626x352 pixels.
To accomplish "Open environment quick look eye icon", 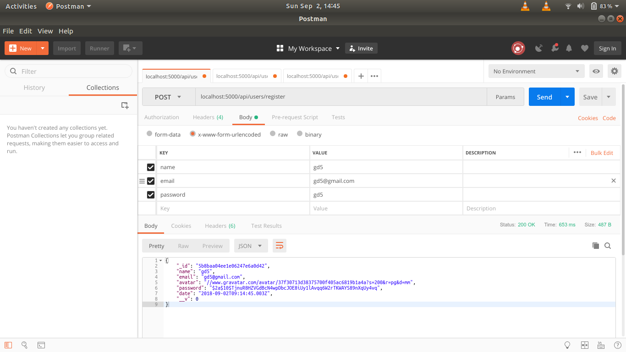I will tap(596, 71).
